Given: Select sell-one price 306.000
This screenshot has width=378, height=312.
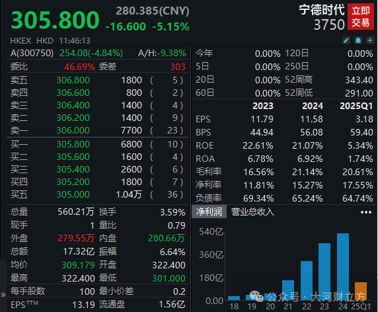Looking at the screenshot, I should pyautogui.click(x=73, y=130).
